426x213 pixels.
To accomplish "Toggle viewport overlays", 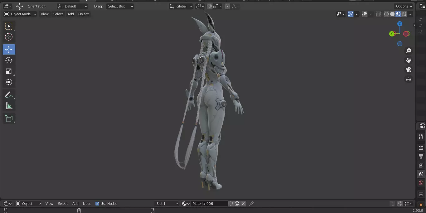I will pyautogui.click(x=365, y=14).
